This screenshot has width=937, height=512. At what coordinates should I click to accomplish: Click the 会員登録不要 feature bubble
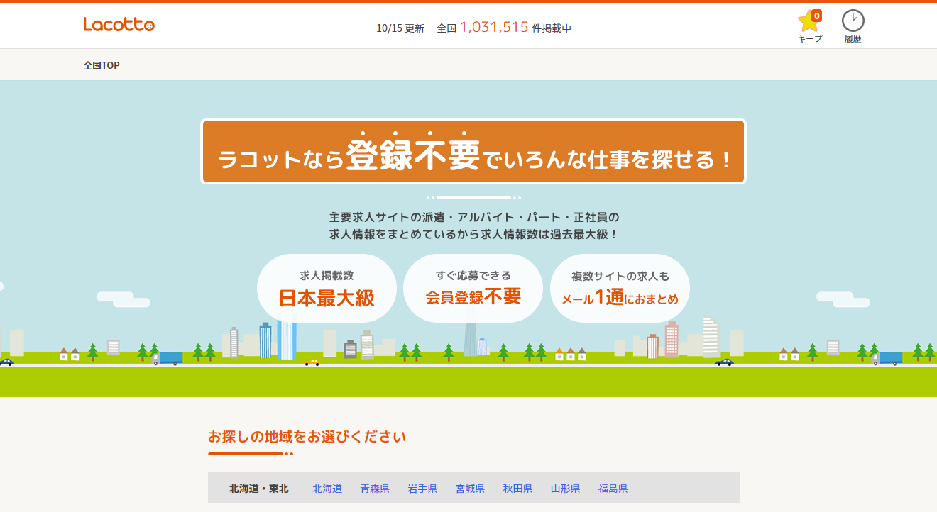[x=473, y=289]
